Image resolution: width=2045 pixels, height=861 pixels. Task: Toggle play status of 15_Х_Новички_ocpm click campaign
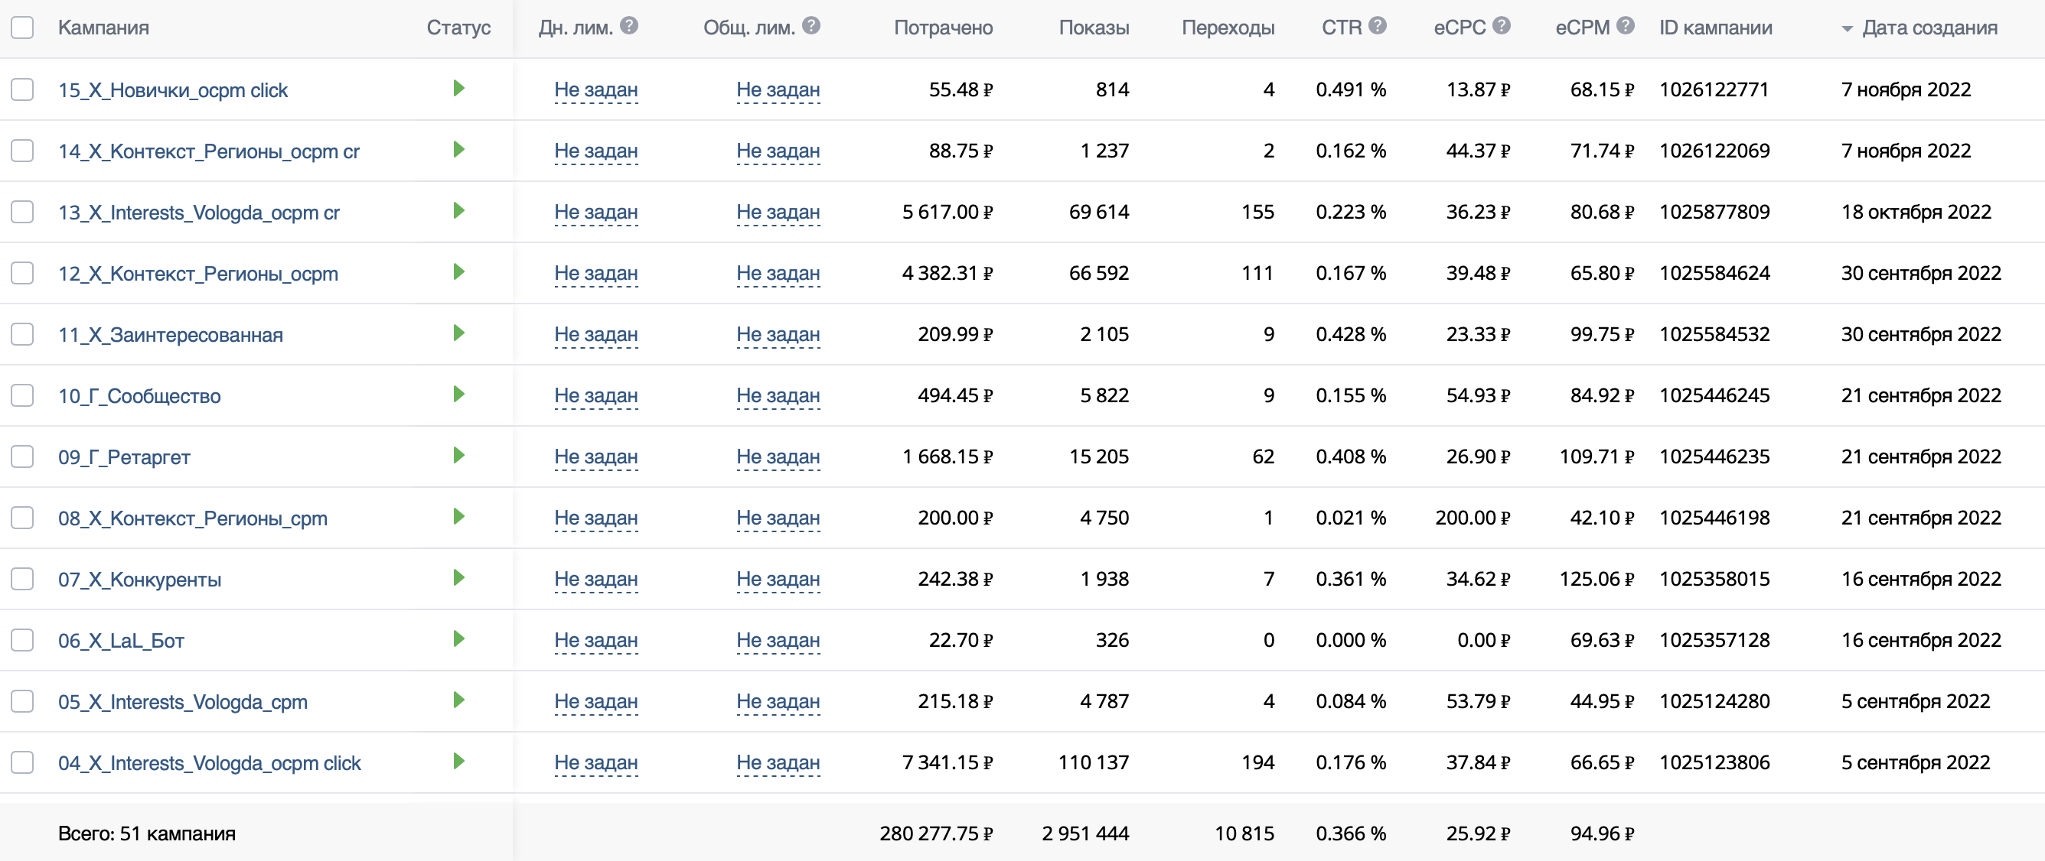point(458,88)
